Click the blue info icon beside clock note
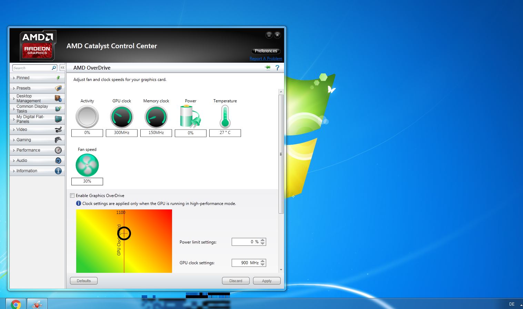 click(78, 203)
